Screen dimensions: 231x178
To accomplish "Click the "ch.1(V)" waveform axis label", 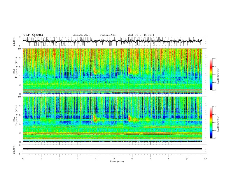I will click(14, 41).
